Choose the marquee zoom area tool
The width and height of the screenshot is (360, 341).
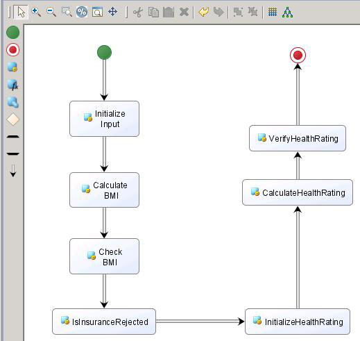[67, 12]
